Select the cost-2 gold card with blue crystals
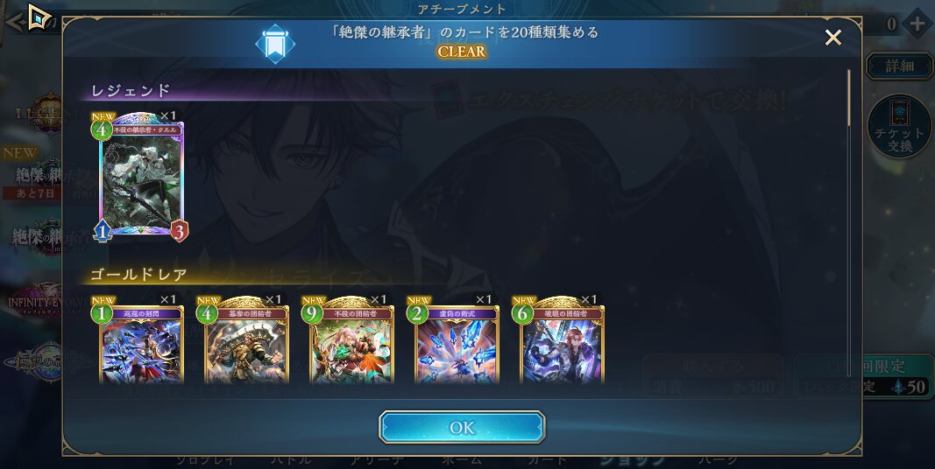This screenshot has height=469, width=935. (x=457, y=341)
